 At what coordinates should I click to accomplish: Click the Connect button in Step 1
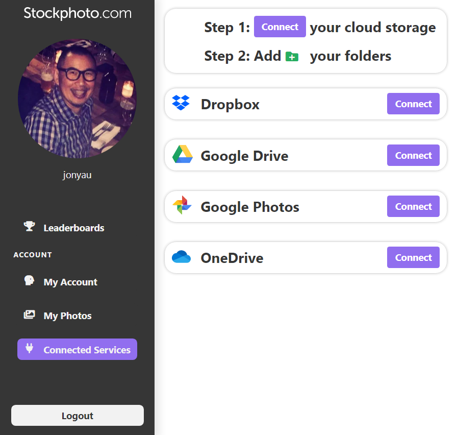coord(280,27)
